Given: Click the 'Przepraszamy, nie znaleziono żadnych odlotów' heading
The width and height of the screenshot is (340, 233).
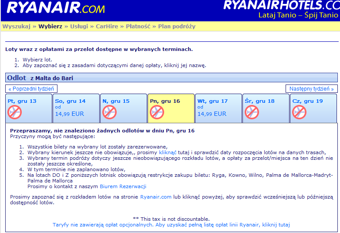Looking at the screenshot, I should pyautogui.click(x=102, y=131).
